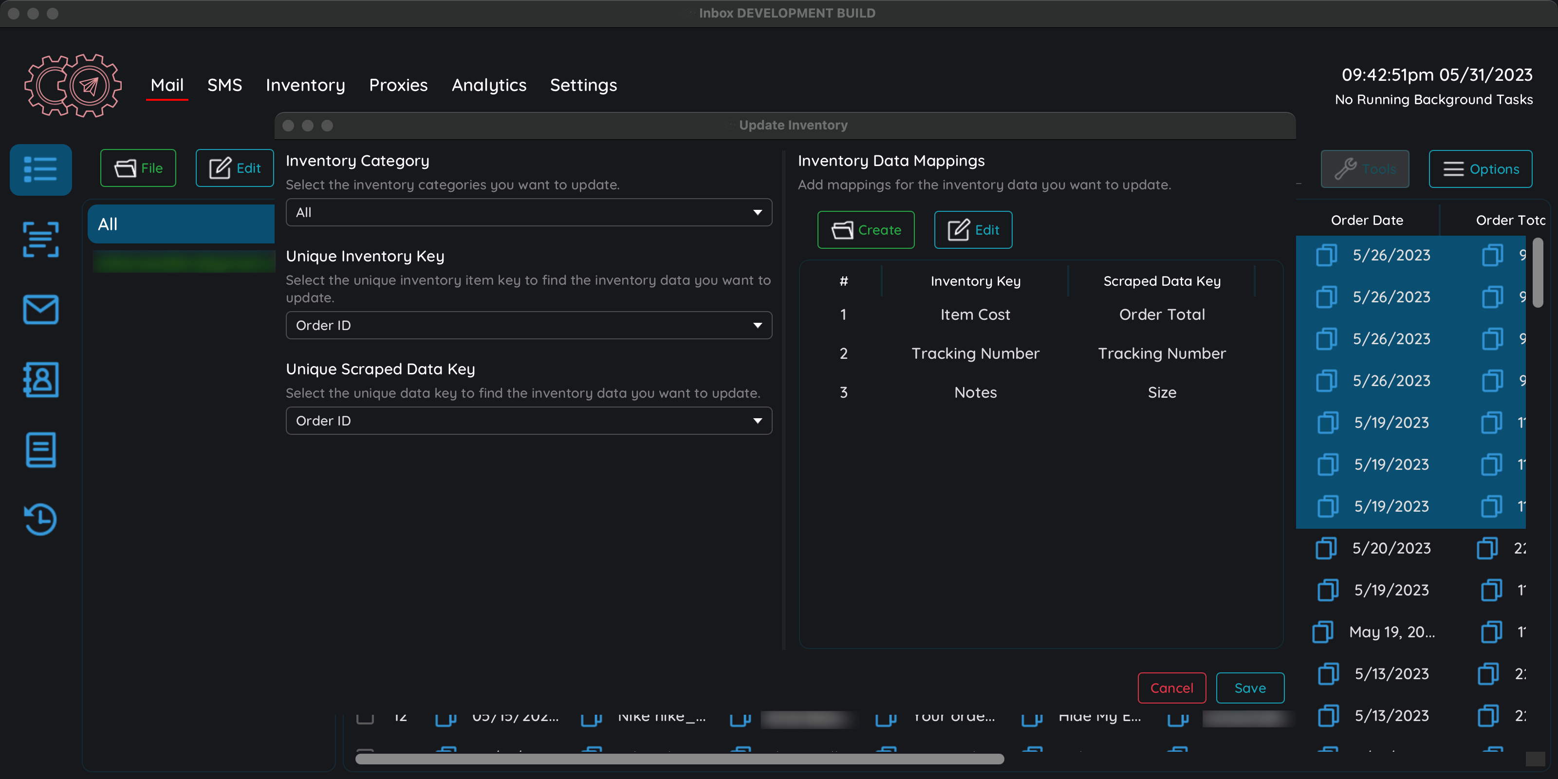
Task: Select mapping row 2 Inventory Key Tracking Number
Action: coord(975,353)
